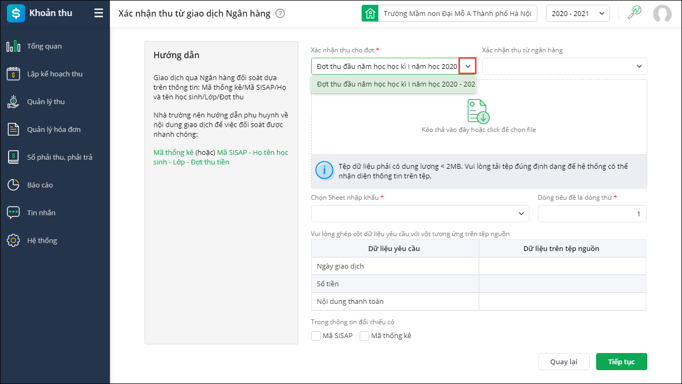Select the Đợt thu đầu năm học option
Image resolution: width=682 pixels, height=384 pixels.
coord(394,84)
